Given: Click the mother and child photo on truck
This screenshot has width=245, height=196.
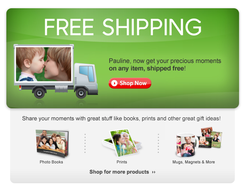Looking at the screenshot, I should click(44, 64).
